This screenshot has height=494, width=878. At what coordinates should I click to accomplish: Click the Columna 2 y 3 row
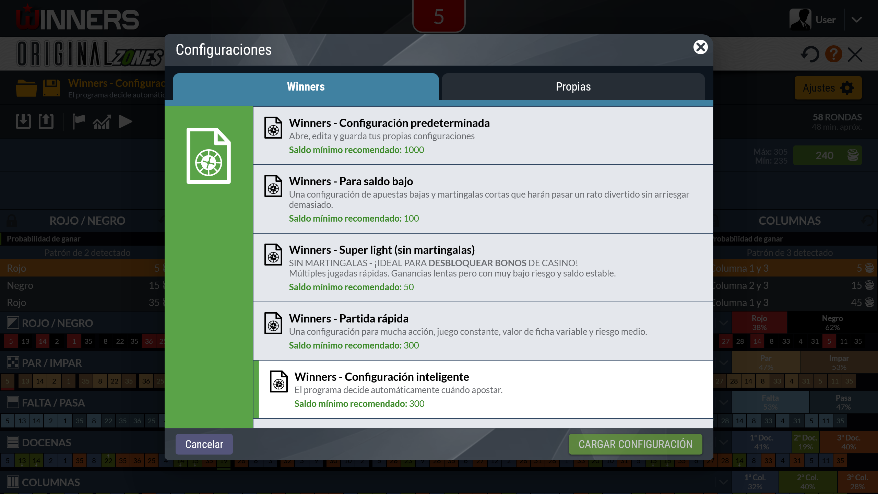(795, 285)
